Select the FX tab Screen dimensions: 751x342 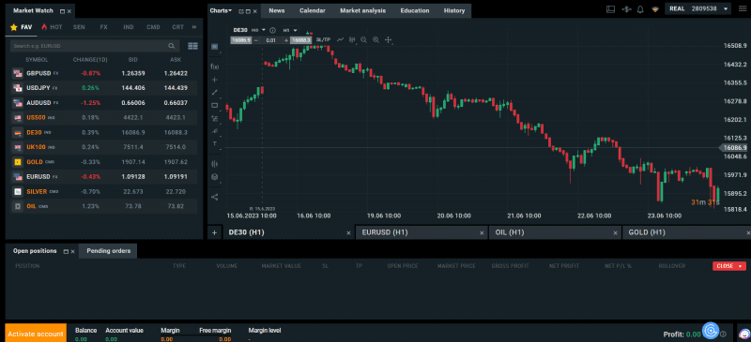pyautogui.click(x=103, y=27)
